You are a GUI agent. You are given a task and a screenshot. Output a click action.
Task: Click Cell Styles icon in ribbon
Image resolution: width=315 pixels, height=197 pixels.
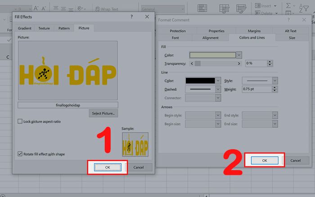coord(241,9)
